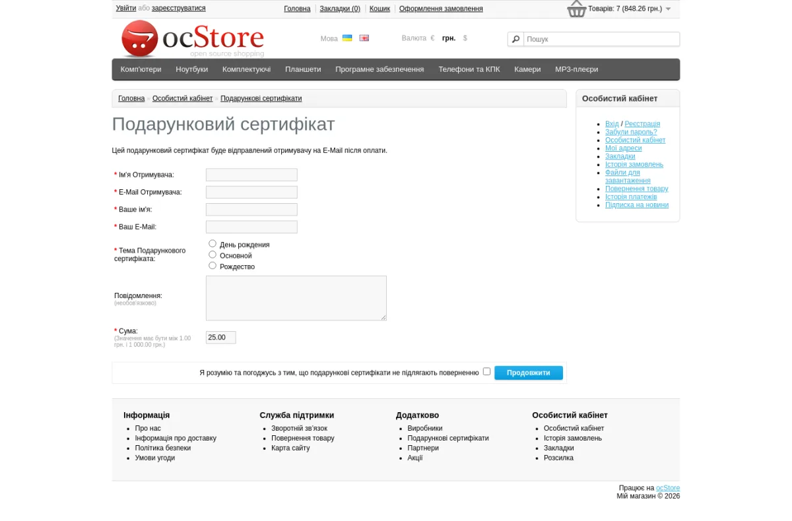Click the Ім'я Отримувача input field
Image resolution: width=792 pixels, height=521 pixels.
pos(251,175)
